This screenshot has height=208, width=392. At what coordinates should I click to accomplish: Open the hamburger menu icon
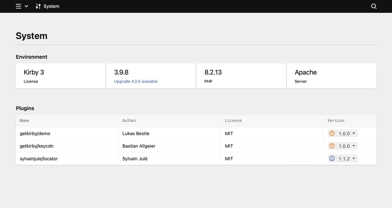point(18,6)
